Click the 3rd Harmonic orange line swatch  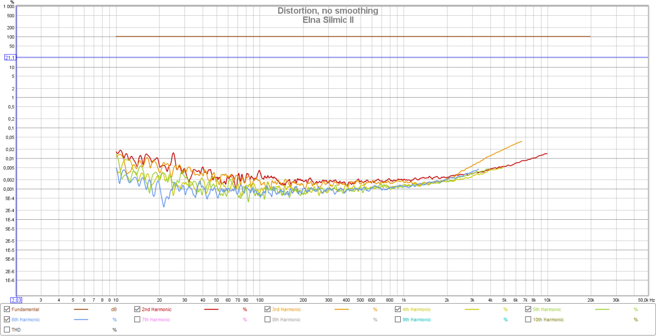click(x=341, y=310)
